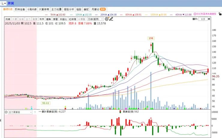Screen dimensions: 222x138
Task: Switch to the 大量券商 tab
Action: [44, 10]
